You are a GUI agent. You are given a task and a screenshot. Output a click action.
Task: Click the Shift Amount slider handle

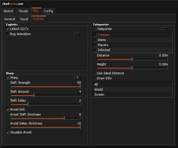point(34,96)
